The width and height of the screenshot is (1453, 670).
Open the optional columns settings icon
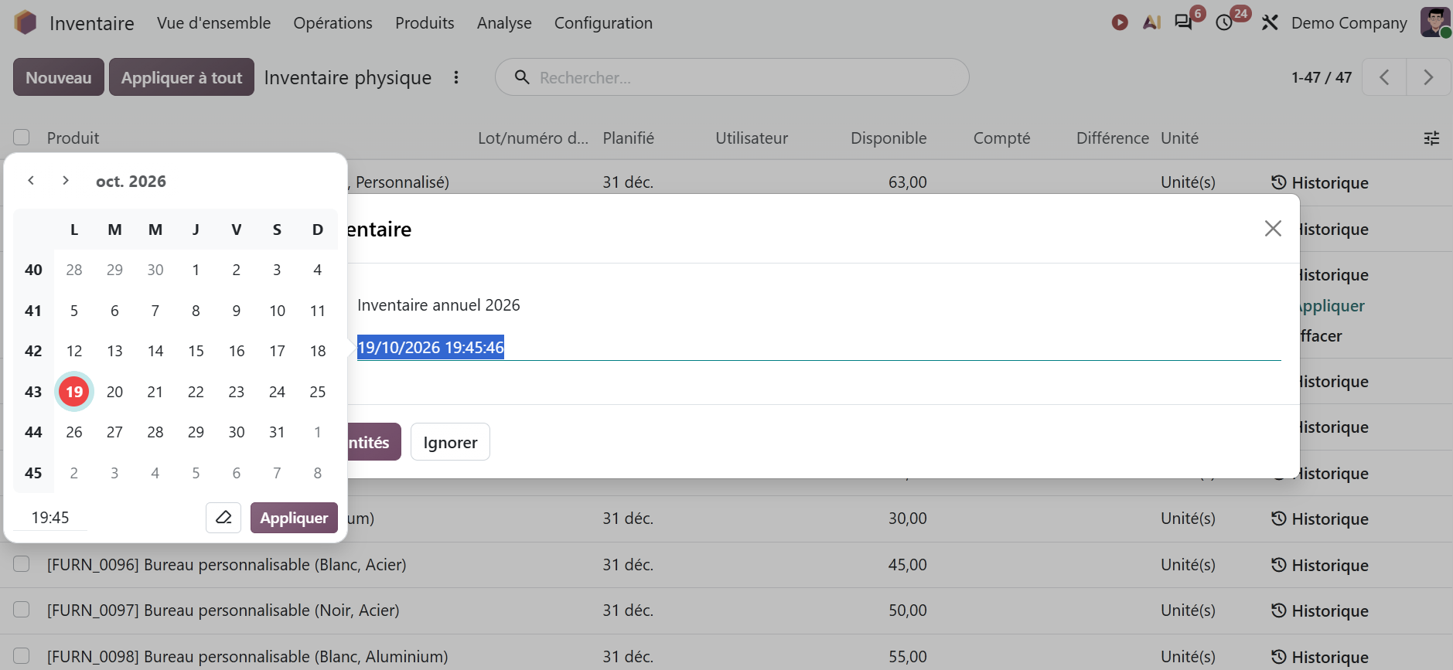click(1431, 138)
